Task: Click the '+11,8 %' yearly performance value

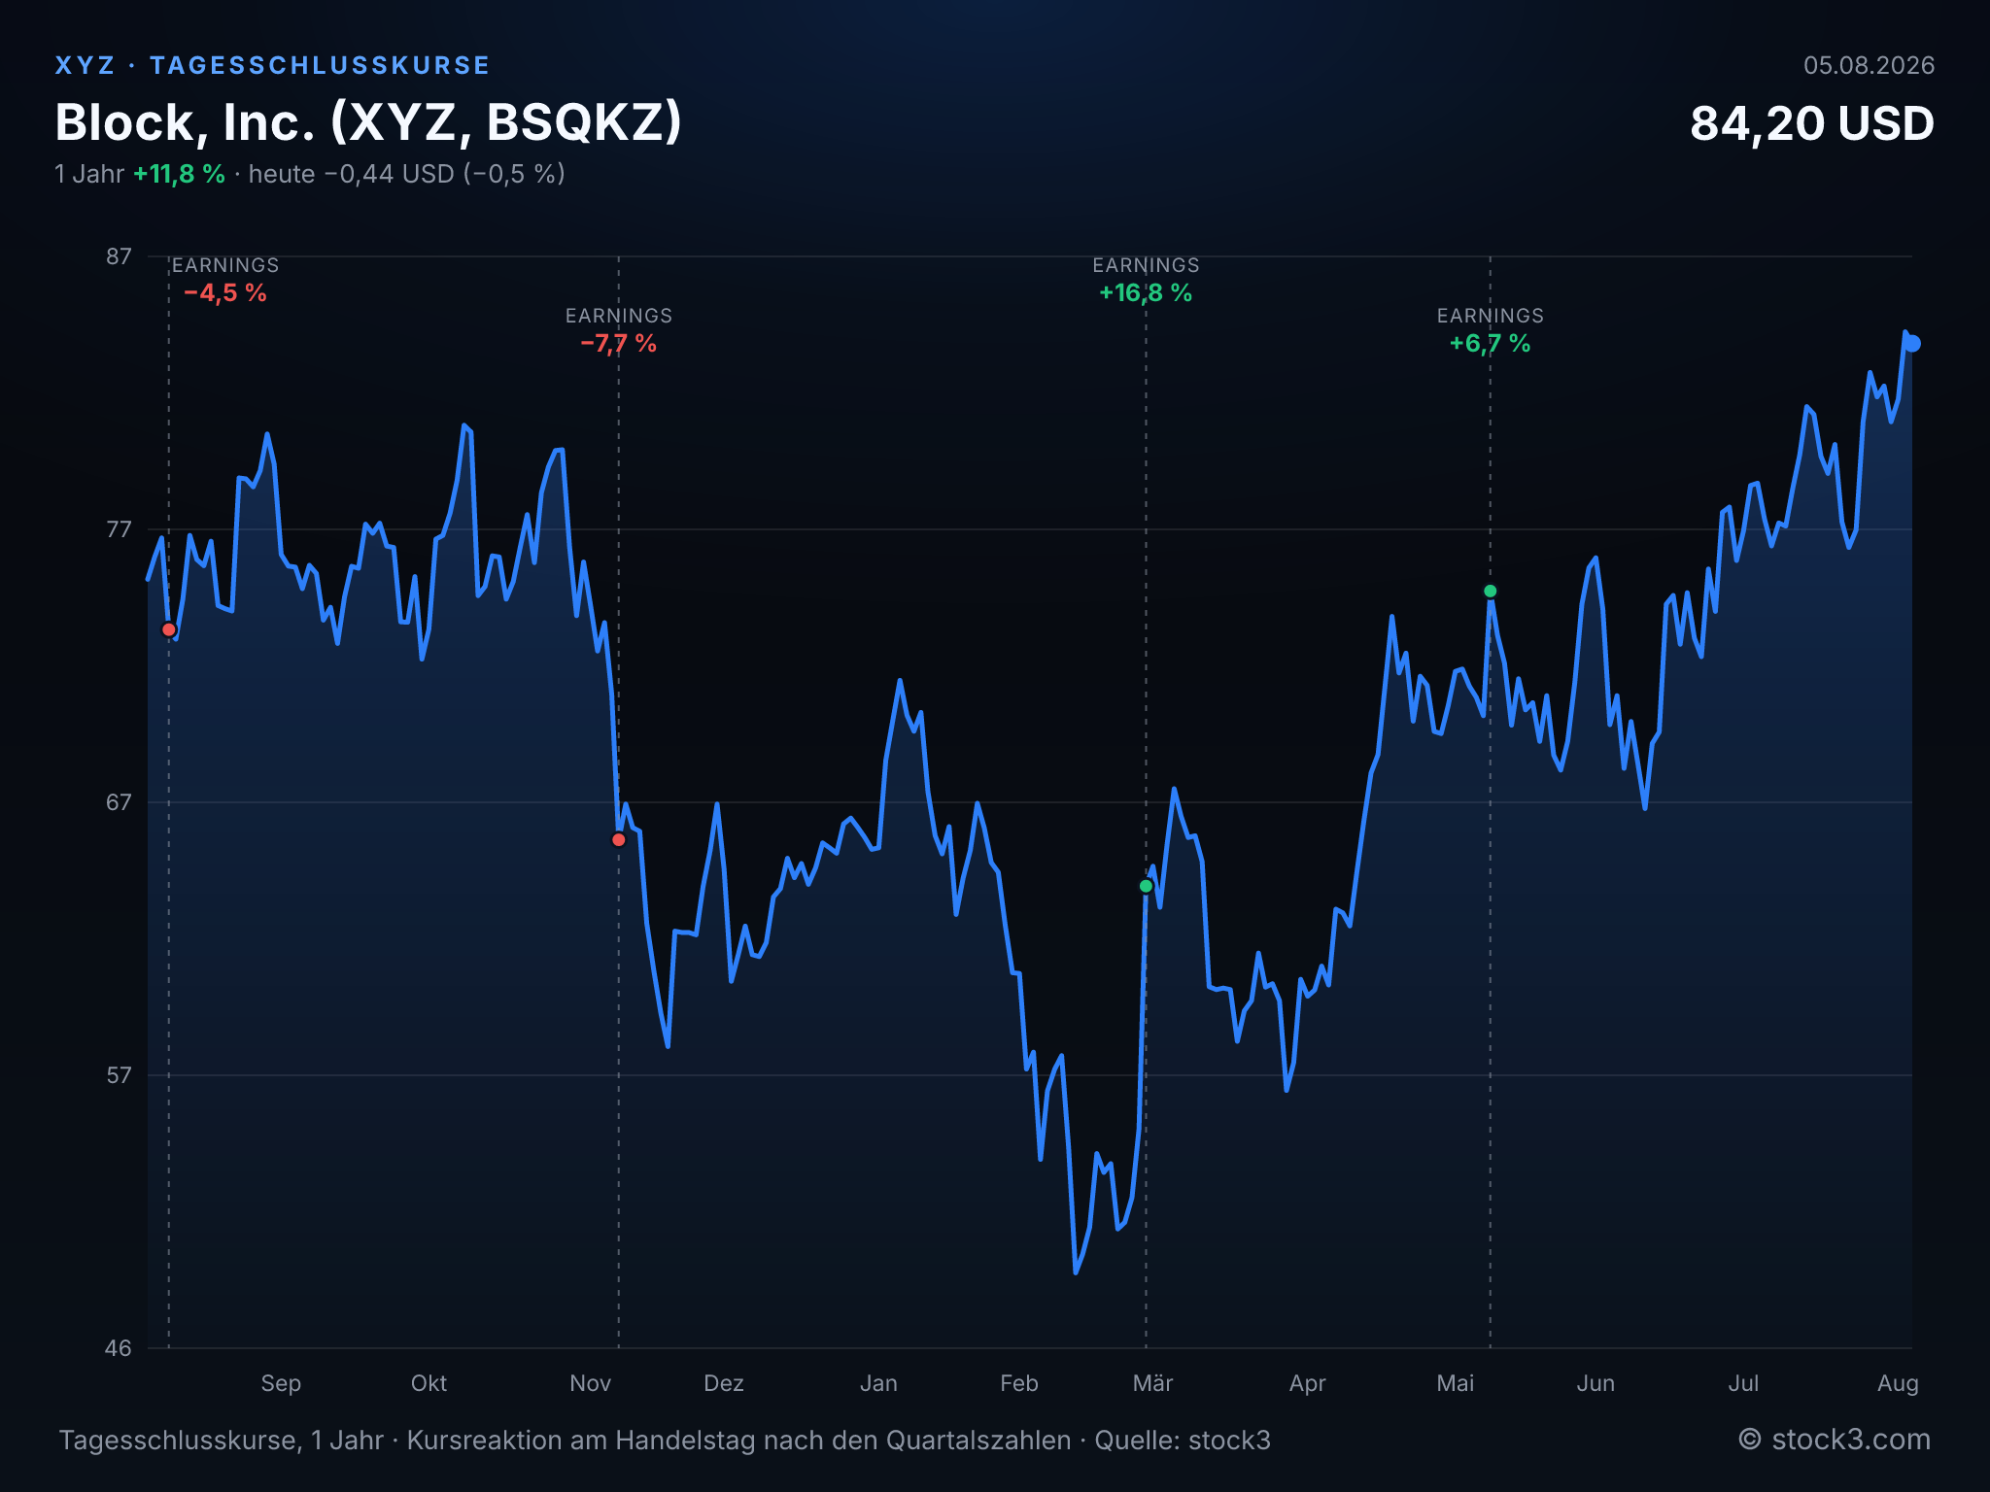Action: [x=179, y=174]
